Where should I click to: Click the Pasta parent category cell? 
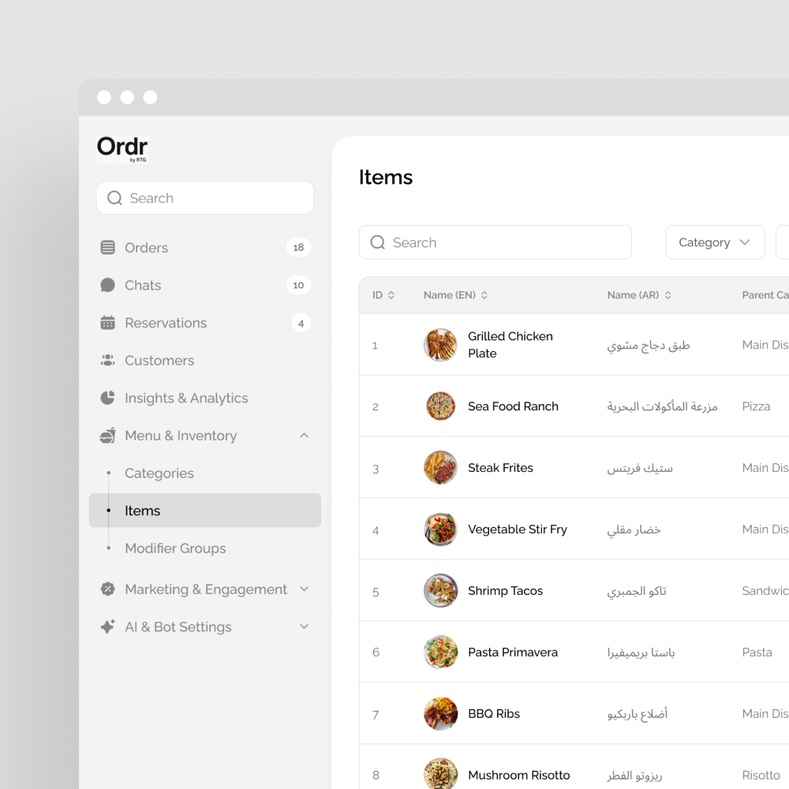pyautogui.click(x=757, y=653)
